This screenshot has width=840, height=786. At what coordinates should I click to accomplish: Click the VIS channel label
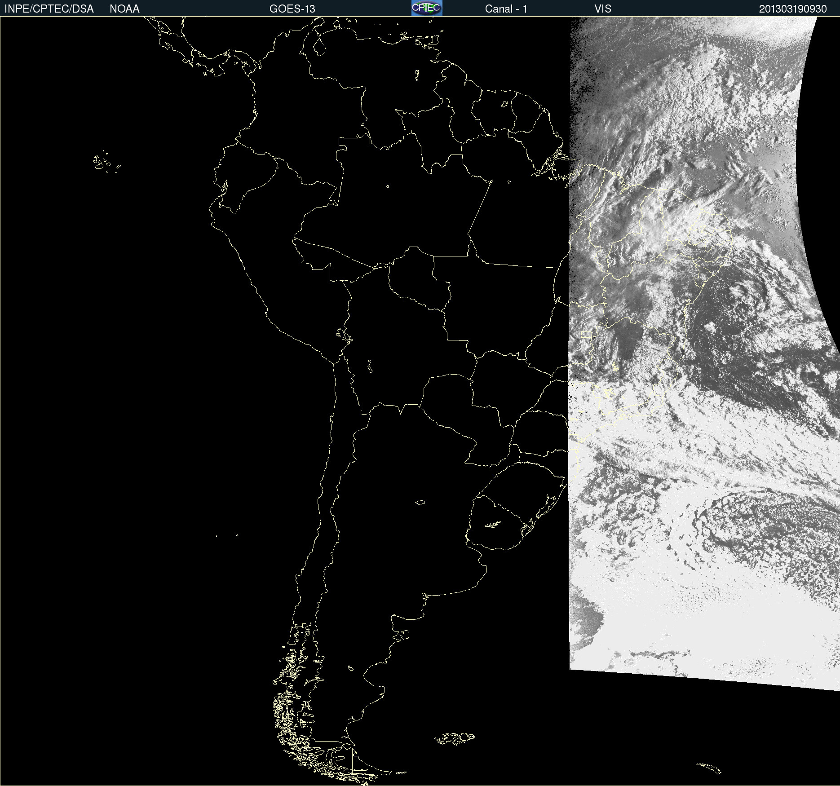pos(603,9)
